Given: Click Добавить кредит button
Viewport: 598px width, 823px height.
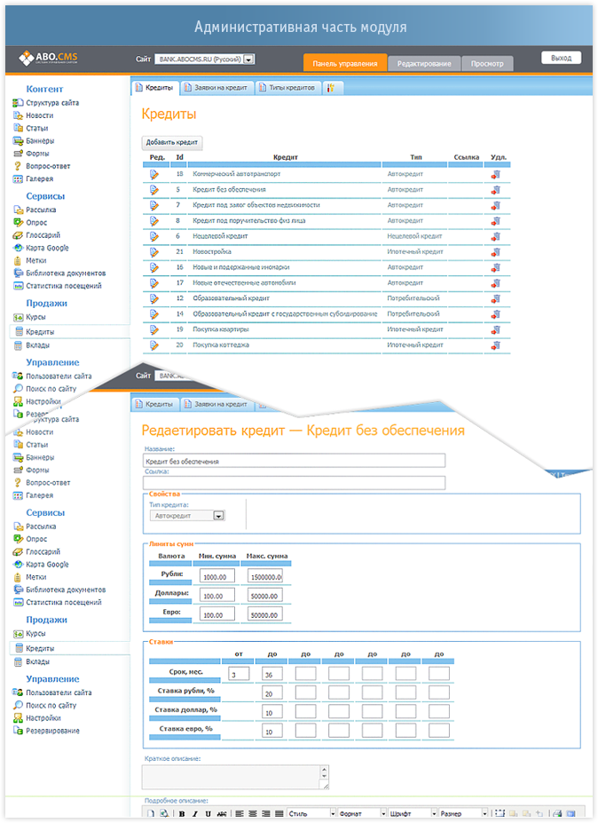Looking at the screenshot, I should tap(172, 142).
